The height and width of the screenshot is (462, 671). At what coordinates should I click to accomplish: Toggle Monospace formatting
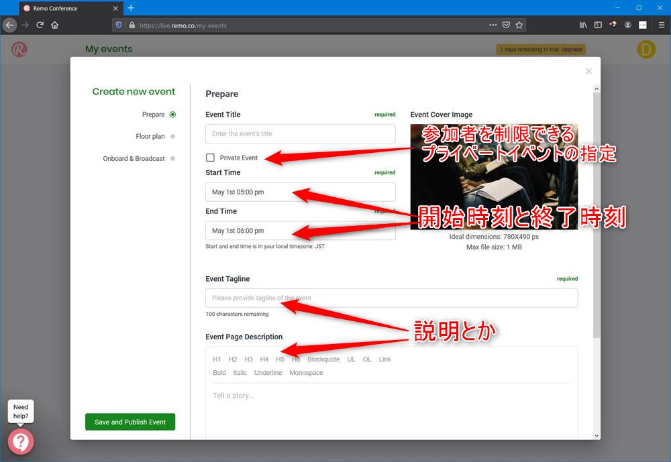coord(307,373)
